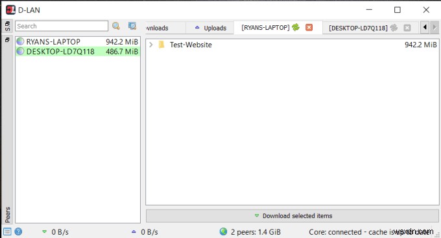The width and height of the screenshot is (441, 238).
Task: Switch to the Downloads tab
Action: (165, 28)
